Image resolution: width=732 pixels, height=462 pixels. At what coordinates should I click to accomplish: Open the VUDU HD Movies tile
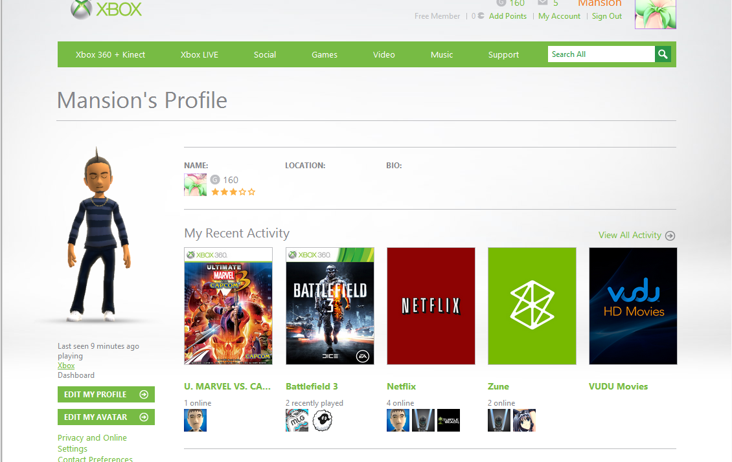point(633,306)
